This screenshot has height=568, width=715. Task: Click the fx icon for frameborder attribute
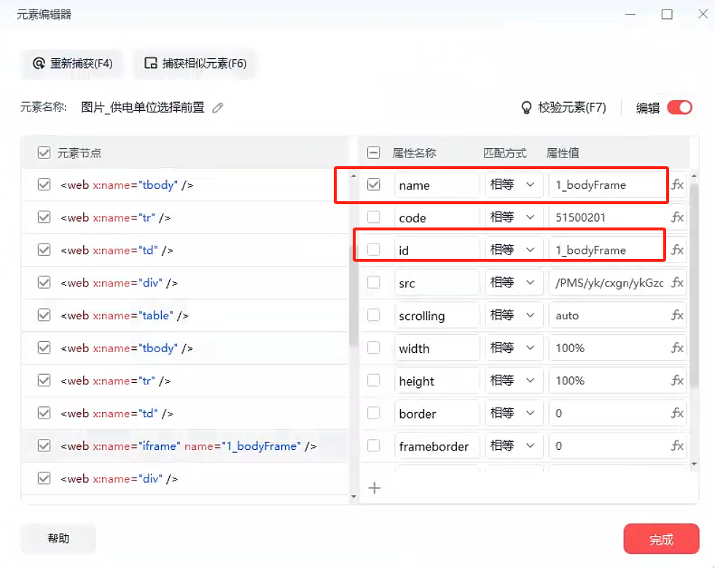pos(677,446)
